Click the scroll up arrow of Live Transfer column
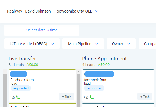This screenshot has height=107, width=156. click(x=5, y=72)
